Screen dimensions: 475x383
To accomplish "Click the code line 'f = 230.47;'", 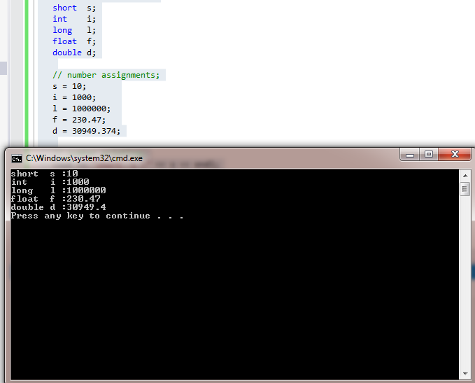I will coord(79,120).
